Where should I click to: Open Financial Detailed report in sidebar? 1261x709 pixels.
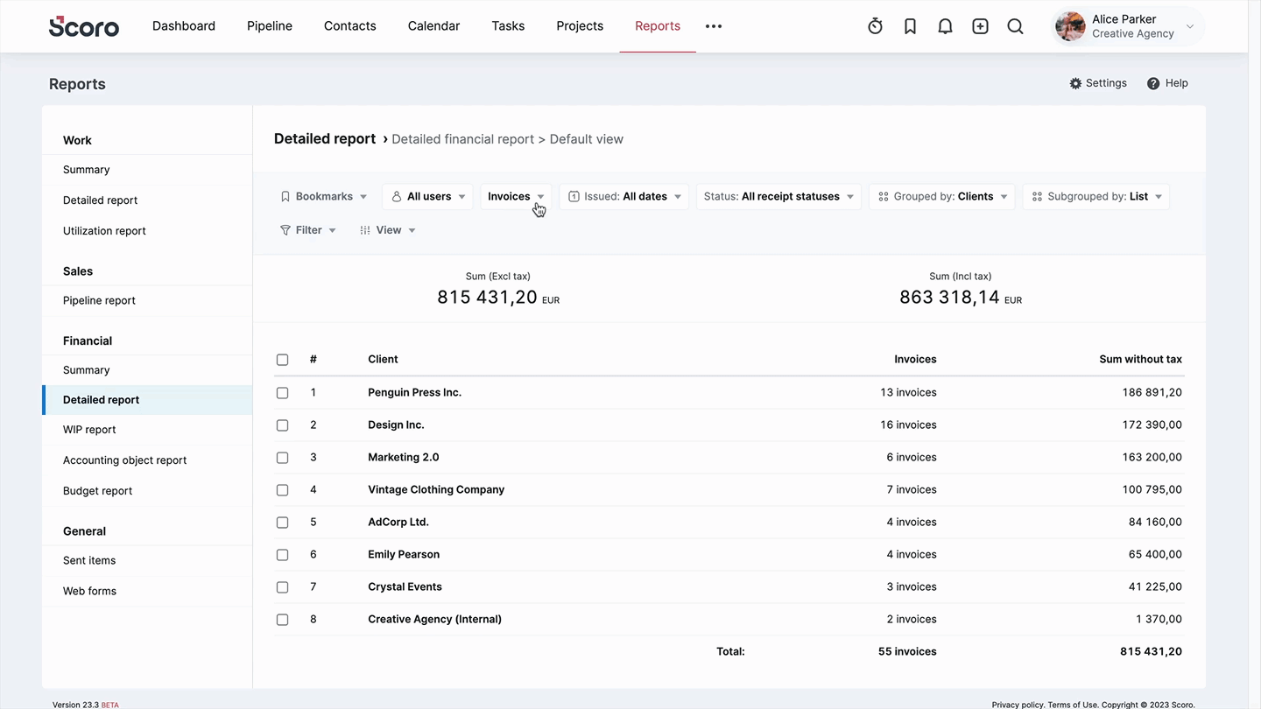tap(147, 400)
